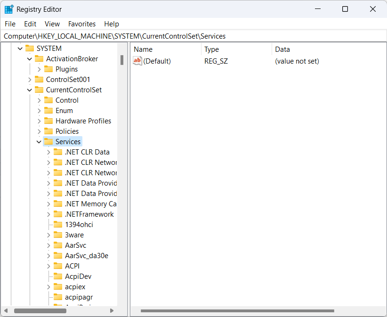Sort values by the Type column header
This screenshot has width=387, height=317.
pos(236,49)
